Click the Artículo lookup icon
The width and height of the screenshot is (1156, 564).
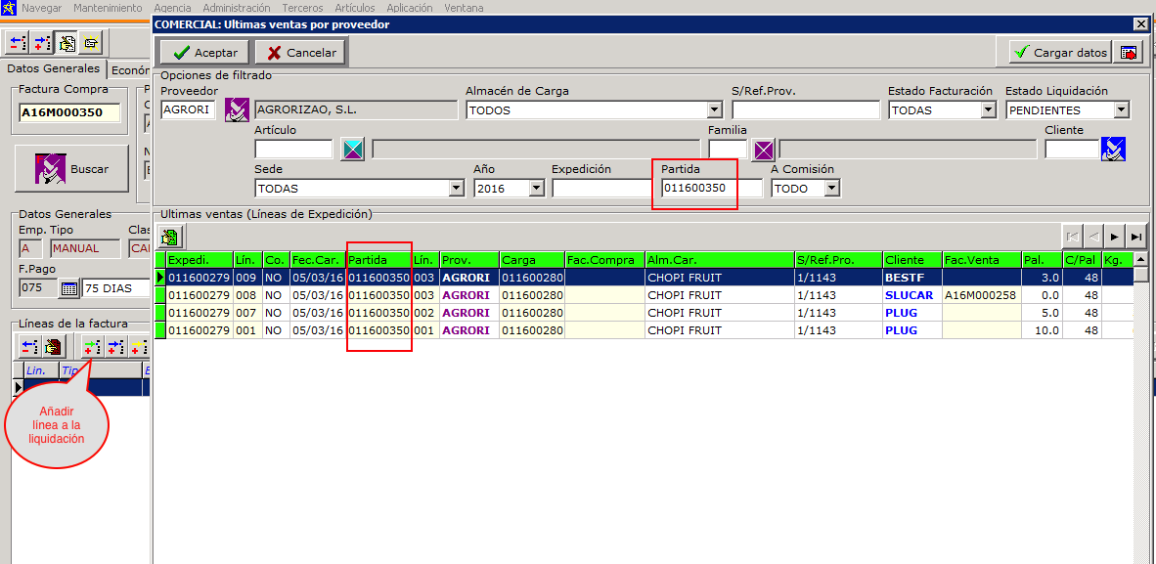pyautogui.click(x=352, y=150)
